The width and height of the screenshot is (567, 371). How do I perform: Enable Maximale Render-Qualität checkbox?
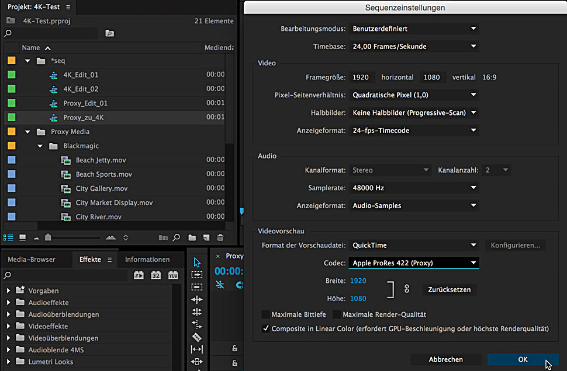pyautogui.click(x=337, y=314)
